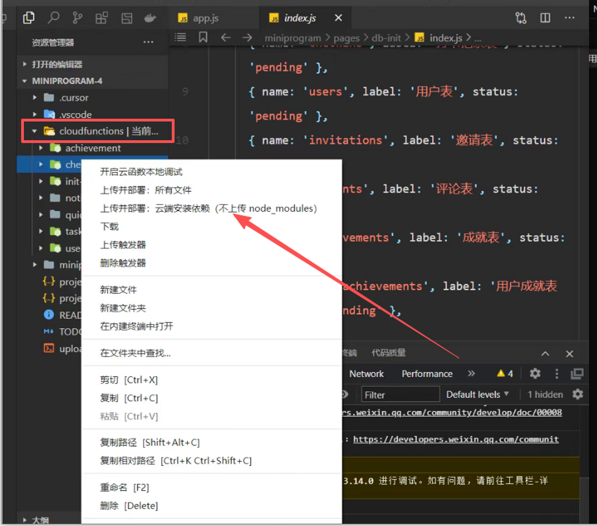The width and height of the screenshot is (597, 526).
Task: Open the Default levels dropdown
Action: tap(477, 394)
